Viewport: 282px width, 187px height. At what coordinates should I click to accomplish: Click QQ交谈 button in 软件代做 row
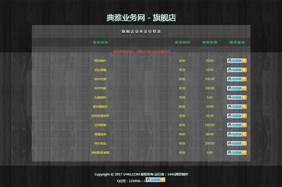[x=236, y=79]
